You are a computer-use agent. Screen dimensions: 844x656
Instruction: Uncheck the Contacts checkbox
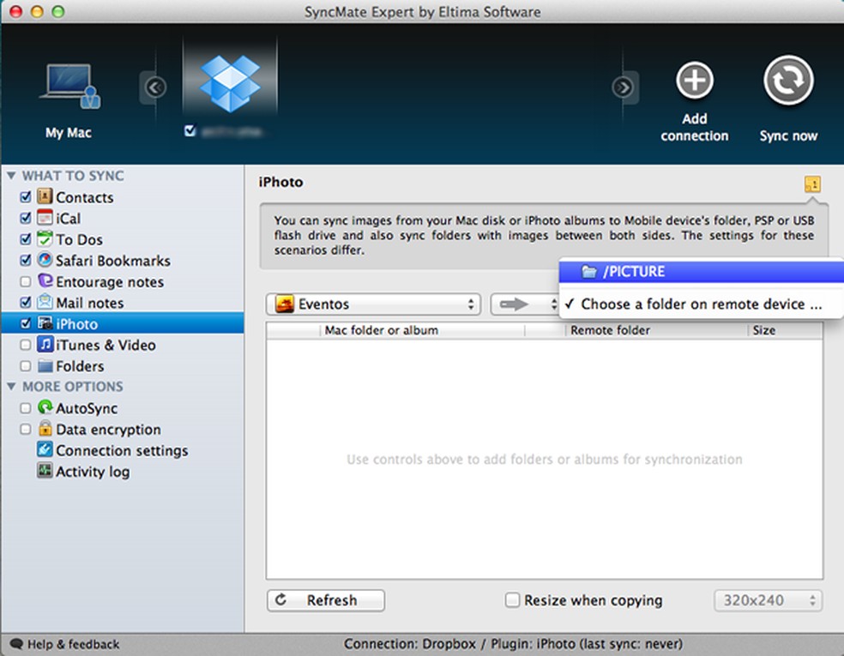(25, 197)
